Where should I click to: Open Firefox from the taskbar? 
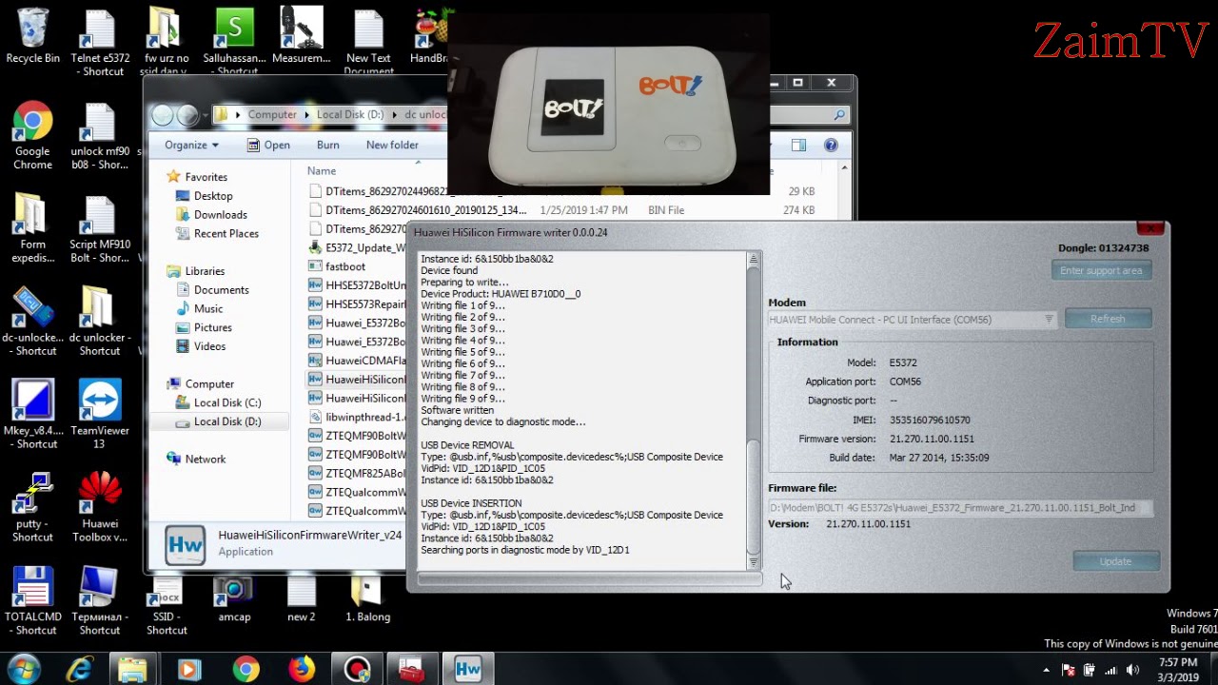coord(302,670)
